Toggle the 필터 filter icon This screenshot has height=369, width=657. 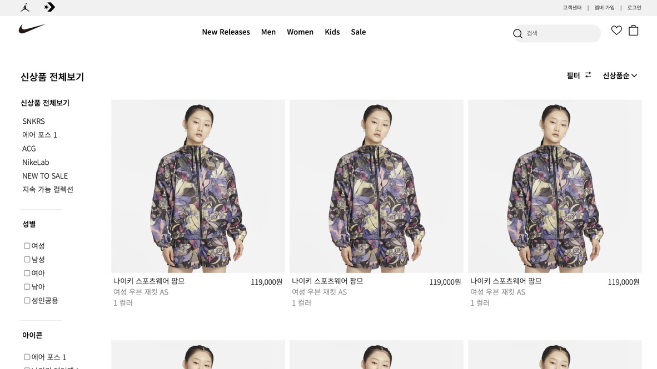pos(588,75)
